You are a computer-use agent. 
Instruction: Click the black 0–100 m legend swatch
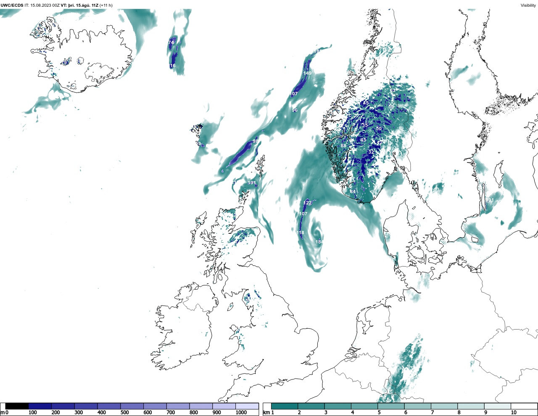[17, 406]
